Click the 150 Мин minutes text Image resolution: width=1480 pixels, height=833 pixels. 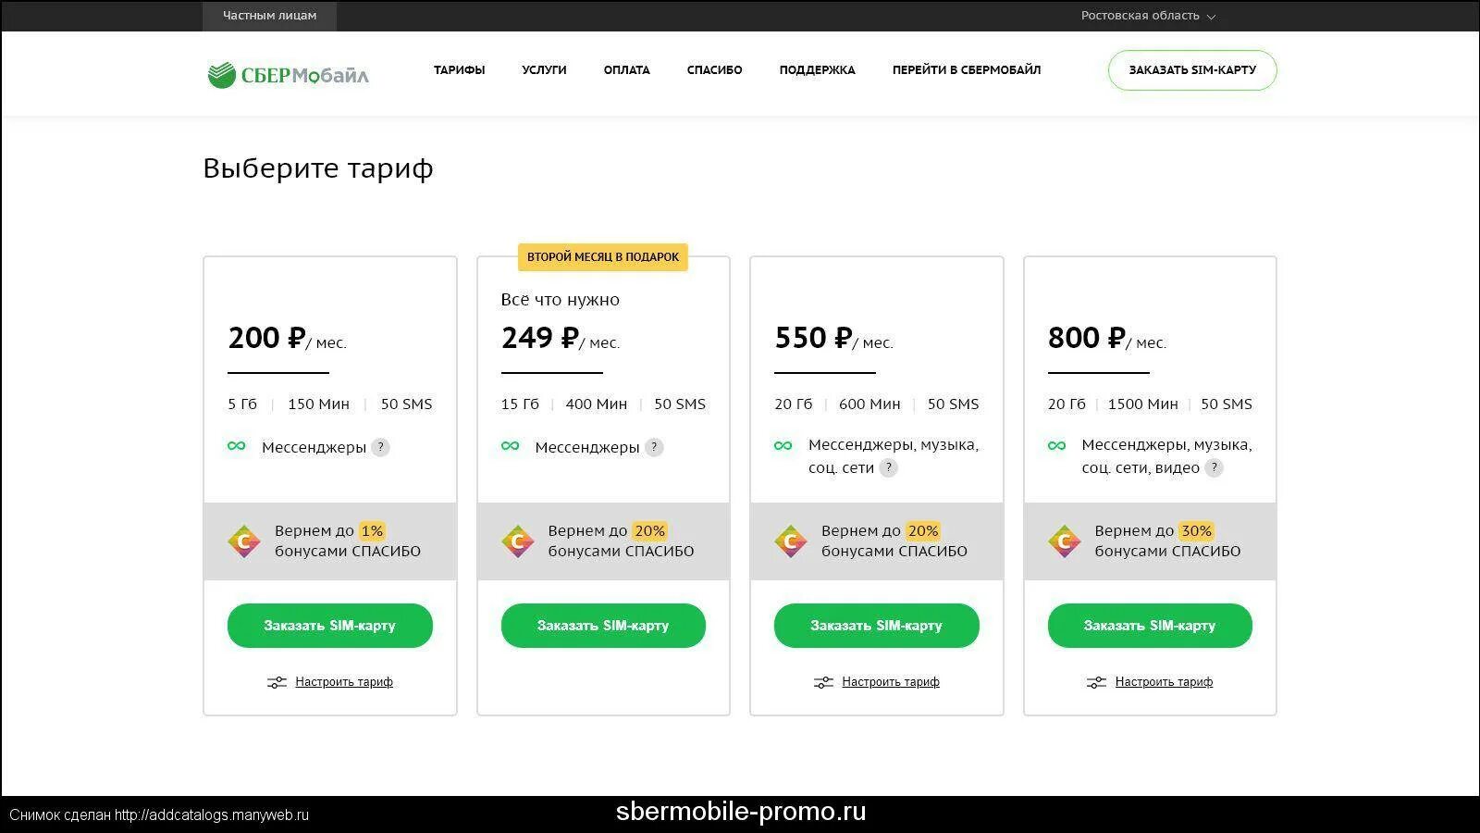tap(319, 404)
